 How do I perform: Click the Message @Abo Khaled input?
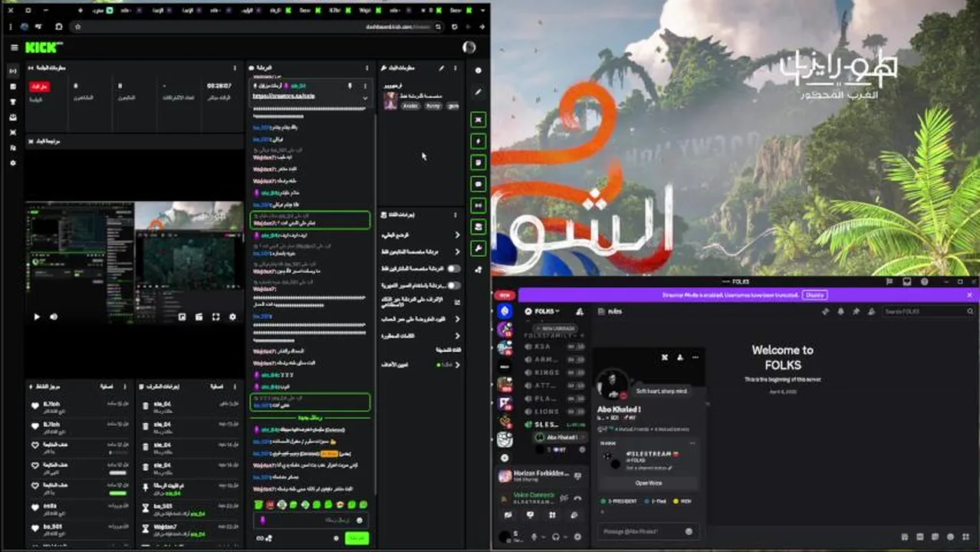[648, 531]
